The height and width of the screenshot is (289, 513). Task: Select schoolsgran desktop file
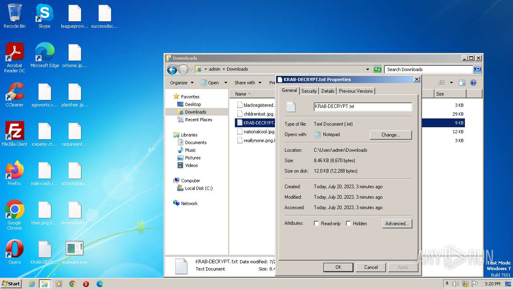tap(75, 173)
